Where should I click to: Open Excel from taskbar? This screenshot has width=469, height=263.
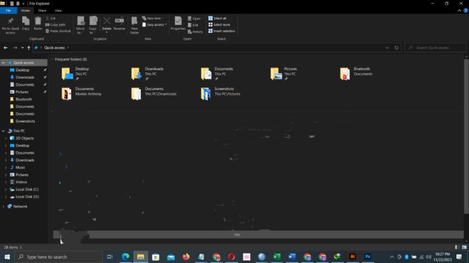[277, 257]
